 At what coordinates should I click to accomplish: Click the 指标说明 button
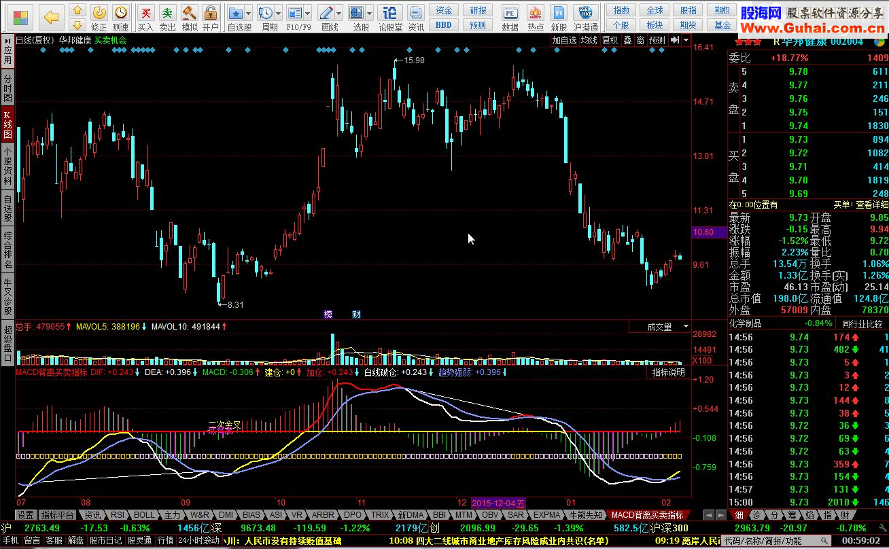(x=669, y=372)
